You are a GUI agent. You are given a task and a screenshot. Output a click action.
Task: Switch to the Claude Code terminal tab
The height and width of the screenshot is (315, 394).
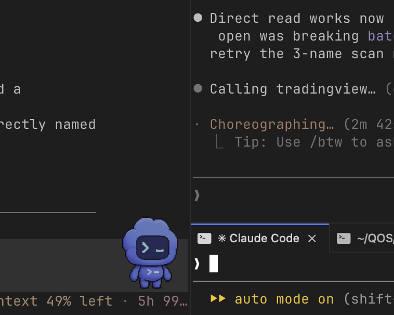tap(260, 238)
